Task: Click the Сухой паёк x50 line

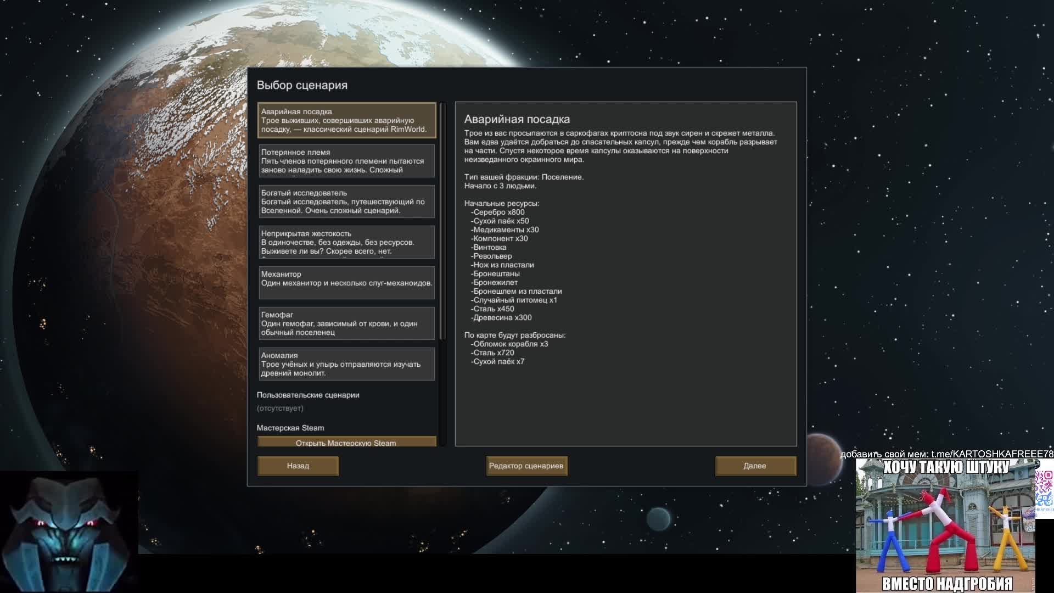Action: pos(500,221)
